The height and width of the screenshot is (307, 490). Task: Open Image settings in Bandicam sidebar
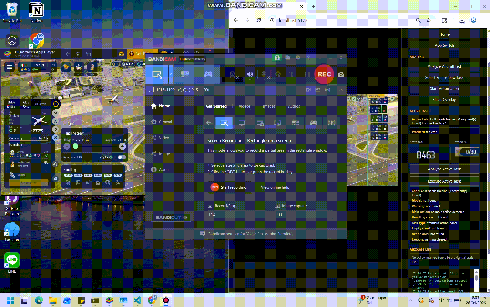(x=161, y=154)
